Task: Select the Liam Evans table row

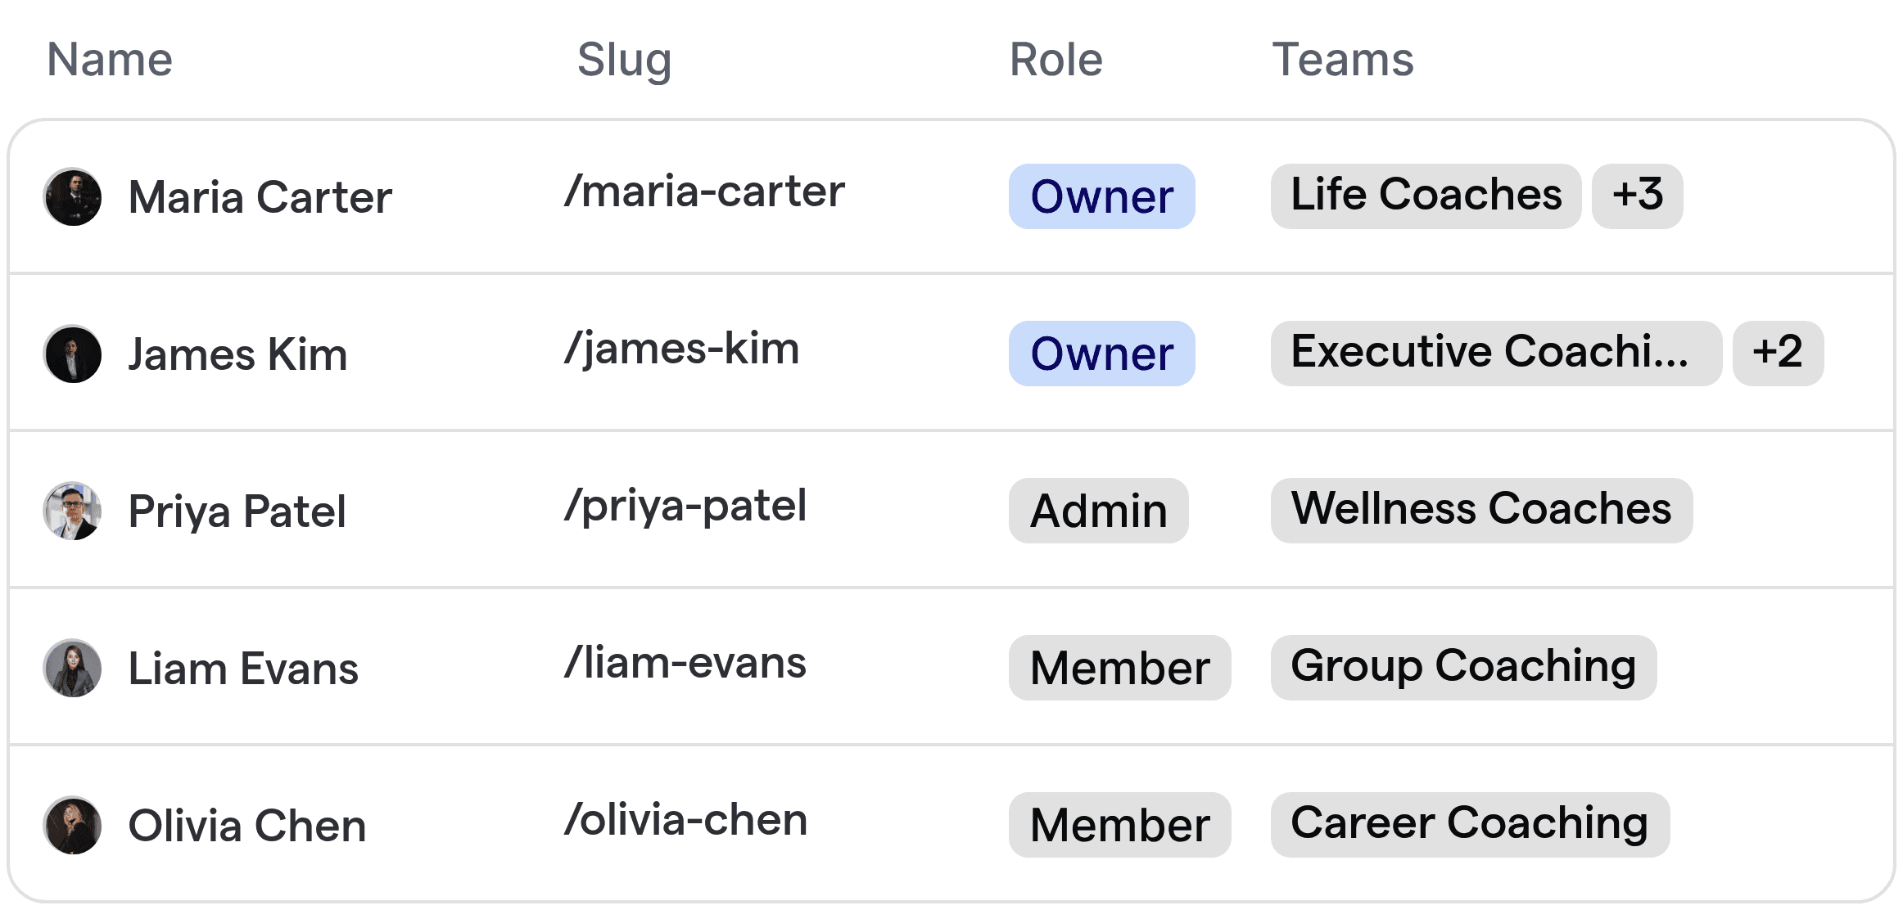Action: [901, 668]
